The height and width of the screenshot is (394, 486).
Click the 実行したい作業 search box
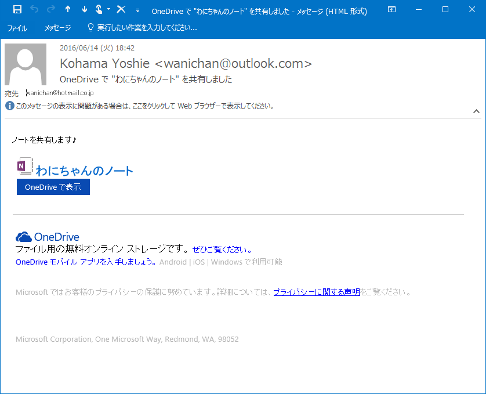point(147,28)
